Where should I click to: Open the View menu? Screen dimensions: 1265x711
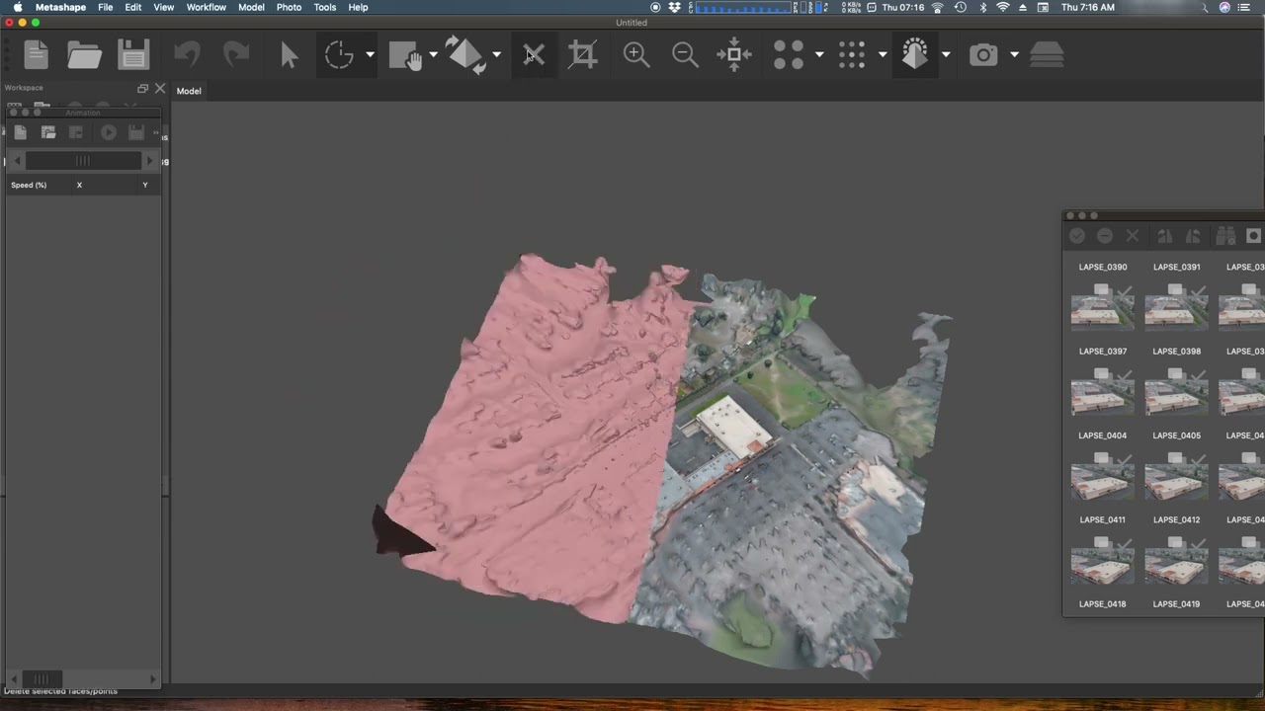(x=164, y=7)
